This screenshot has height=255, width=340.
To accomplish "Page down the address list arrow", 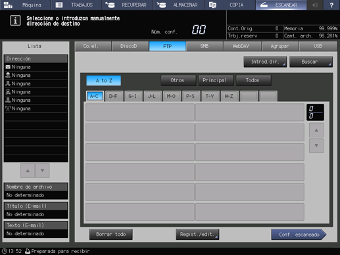I will tap(316, 145).
